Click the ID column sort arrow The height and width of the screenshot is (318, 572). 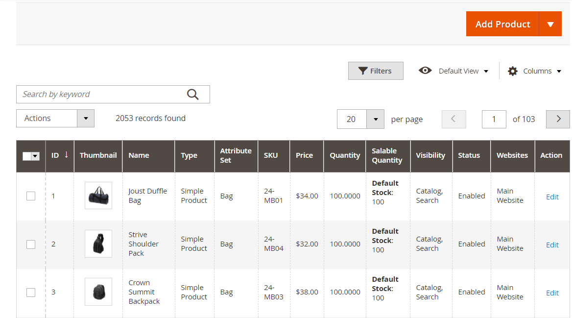(67, 155)
